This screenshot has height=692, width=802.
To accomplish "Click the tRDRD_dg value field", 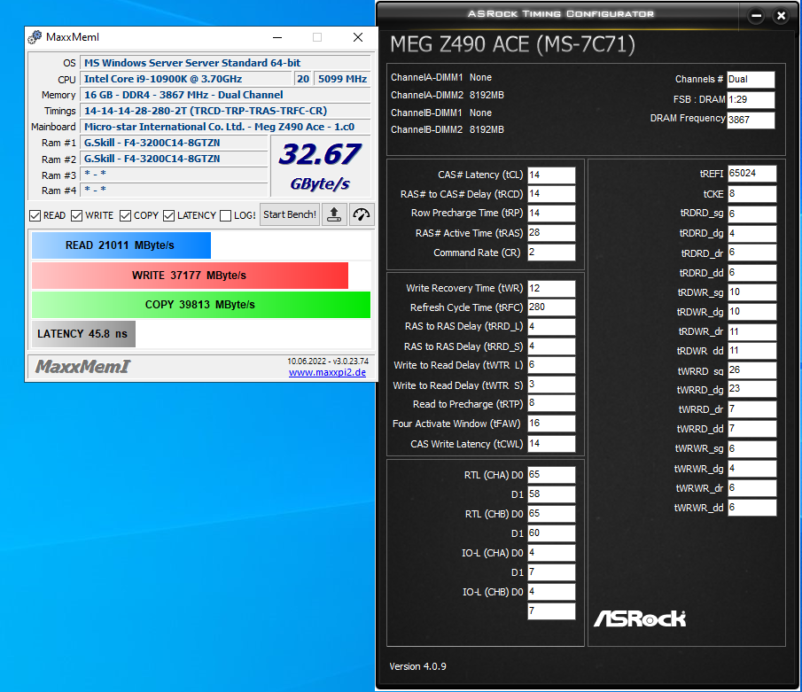I will coord(751,234).
